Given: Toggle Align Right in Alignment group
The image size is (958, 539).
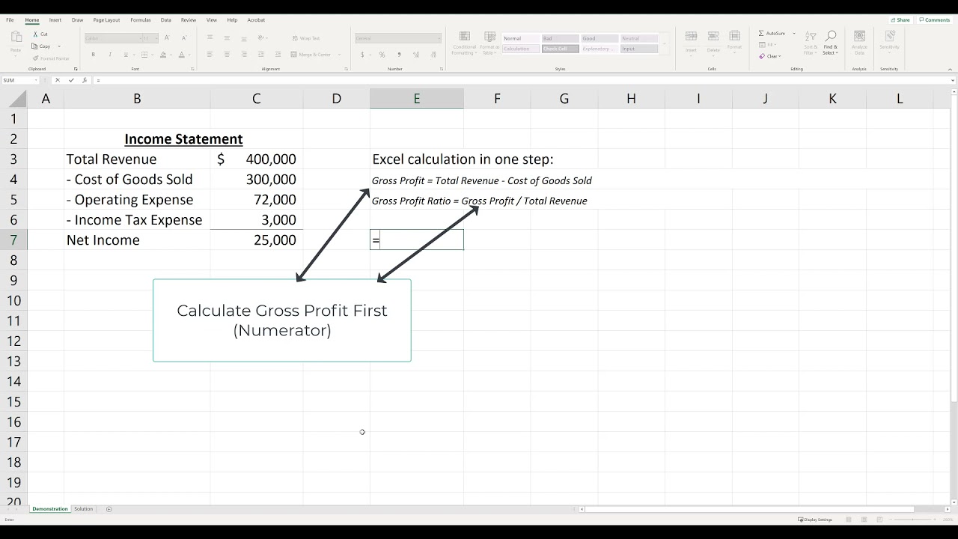Looking at the screenshot, I should [x=244, y=55].
